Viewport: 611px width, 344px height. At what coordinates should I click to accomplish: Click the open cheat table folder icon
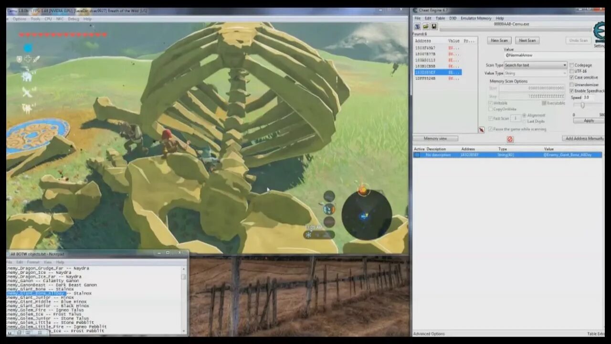point(425,27)
